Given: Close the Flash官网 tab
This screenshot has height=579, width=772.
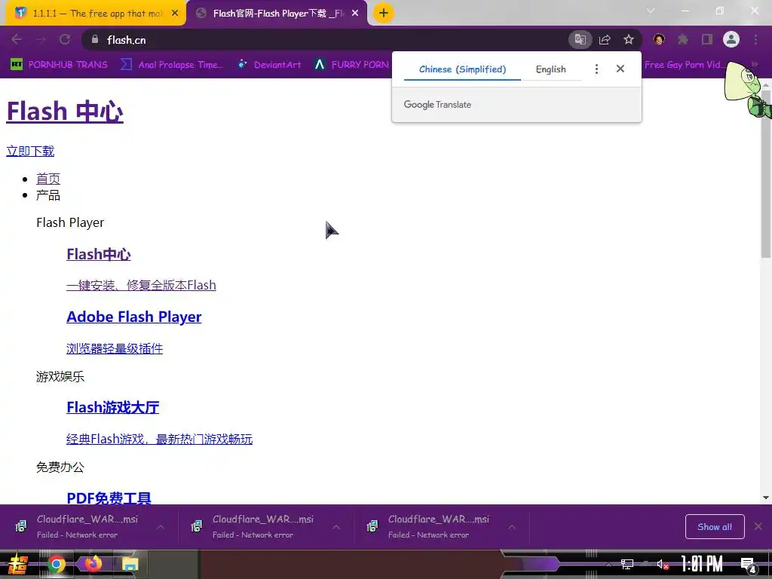Looking at the screenshot, I should click(x=355, y=14).
